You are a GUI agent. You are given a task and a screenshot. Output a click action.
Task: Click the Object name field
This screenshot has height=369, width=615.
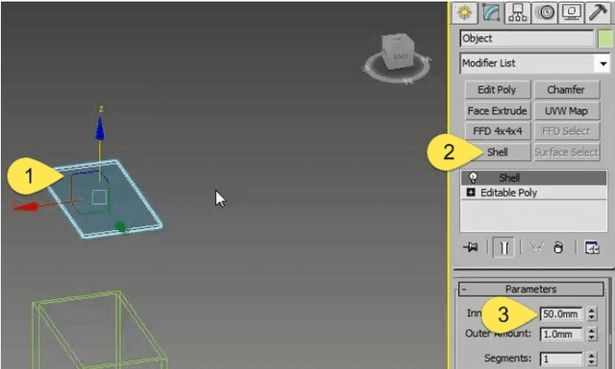527,38
